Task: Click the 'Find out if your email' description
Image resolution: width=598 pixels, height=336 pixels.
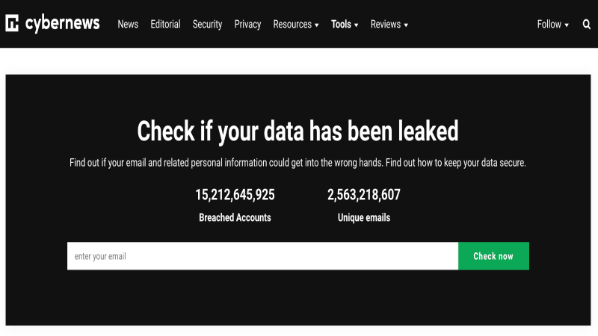Action: point(298,163)
